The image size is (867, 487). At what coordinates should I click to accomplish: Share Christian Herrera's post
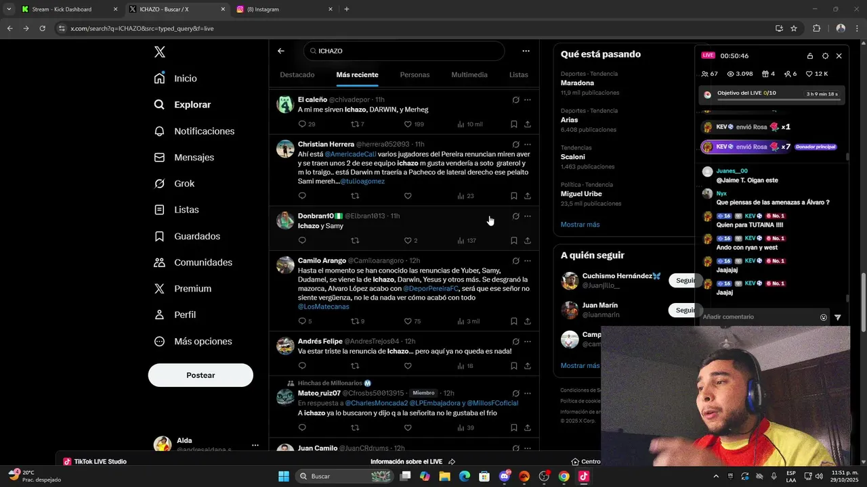(528, 196)
